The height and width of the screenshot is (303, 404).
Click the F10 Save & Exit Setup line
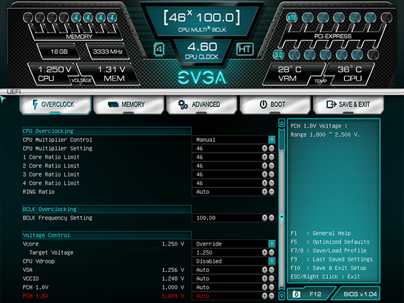(329, 268)
